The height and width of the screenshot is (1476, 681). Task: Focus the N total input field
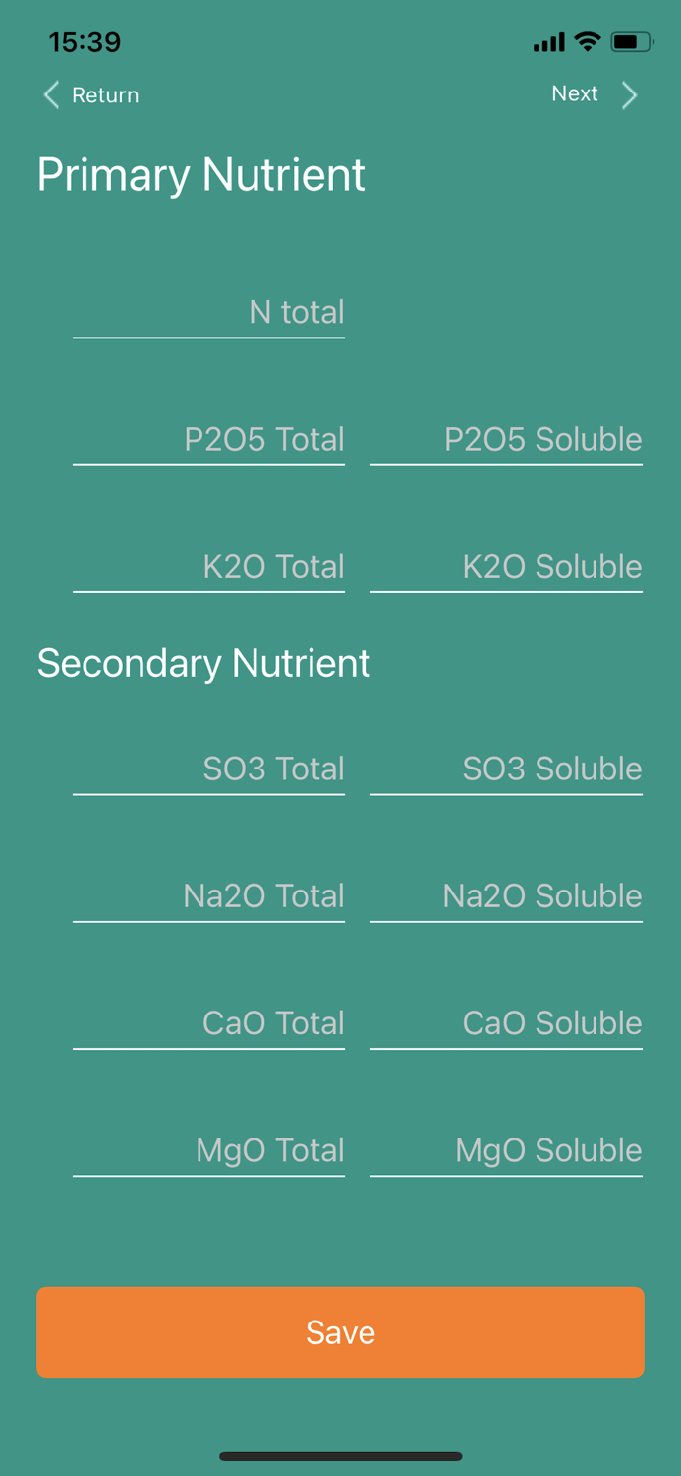[x=208, y=313]
